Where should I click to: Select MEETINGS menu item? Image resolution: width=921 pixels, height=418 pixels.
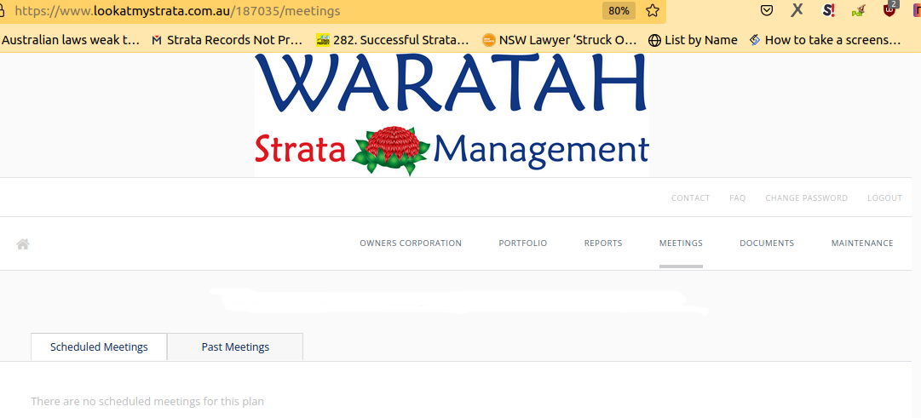681,243
